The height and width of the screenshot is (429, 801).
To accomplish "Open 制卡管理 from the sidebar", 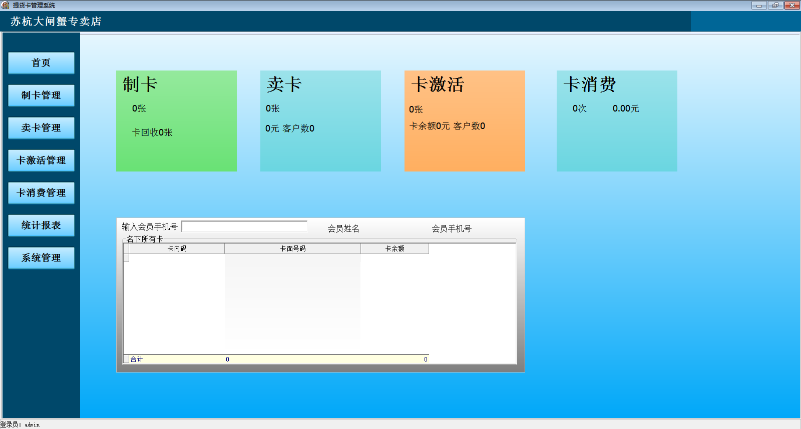I will coord(41,95).
